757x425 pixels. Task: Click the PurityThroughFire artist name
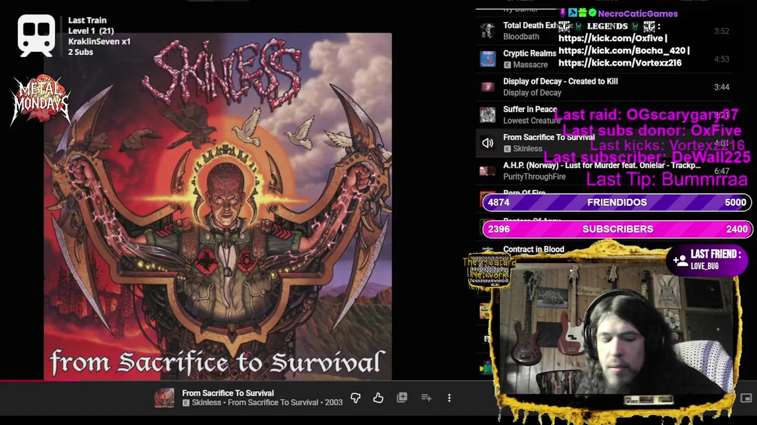tap(534, 176)
